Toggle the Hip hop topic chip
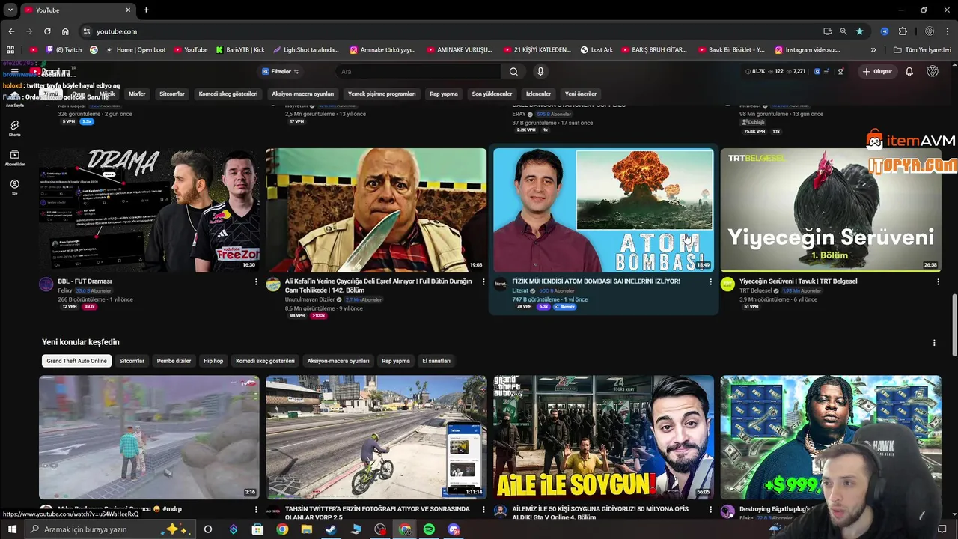 (213, 361)
